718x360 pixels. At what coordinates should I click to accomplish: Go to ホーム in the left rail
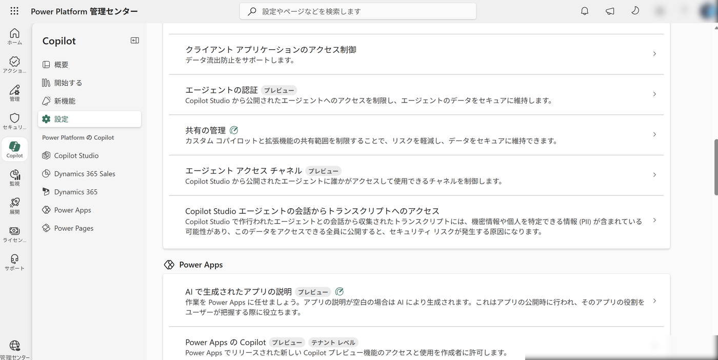[x=14, y=36]
